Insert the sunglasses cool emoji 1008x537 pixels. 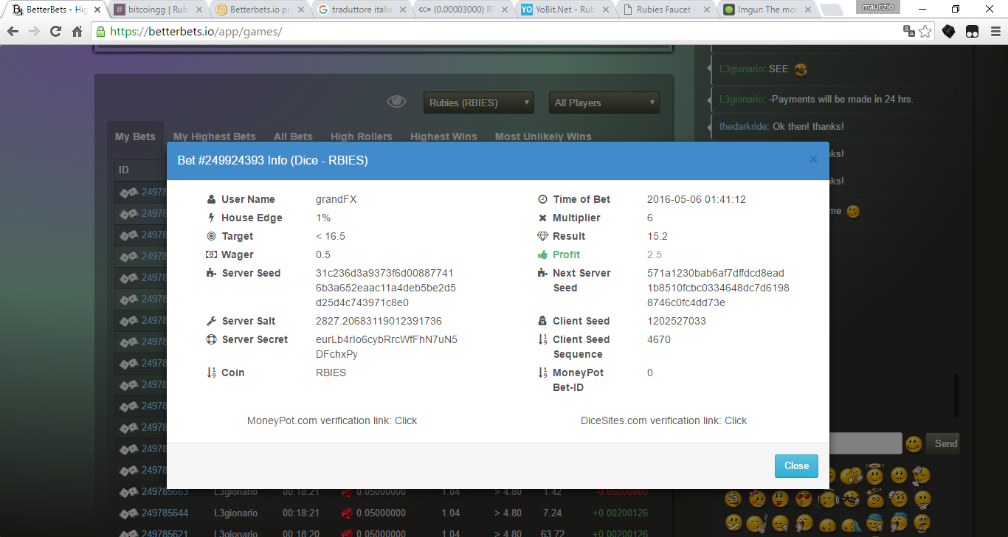851,499
